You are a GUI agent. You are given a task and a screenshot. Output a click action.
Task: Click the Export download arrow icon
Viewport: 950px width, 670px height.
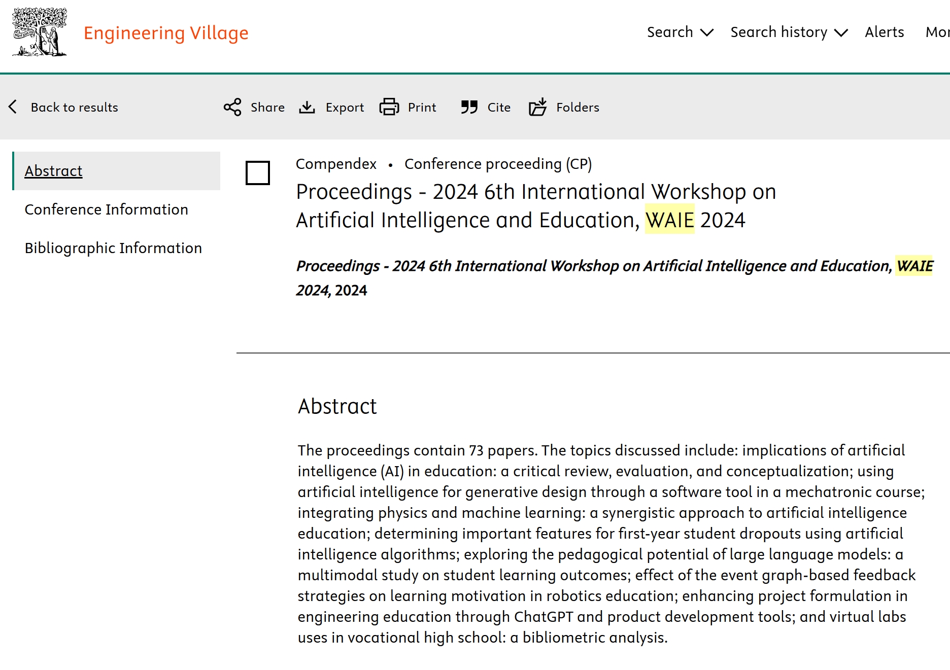pos(307,107)
